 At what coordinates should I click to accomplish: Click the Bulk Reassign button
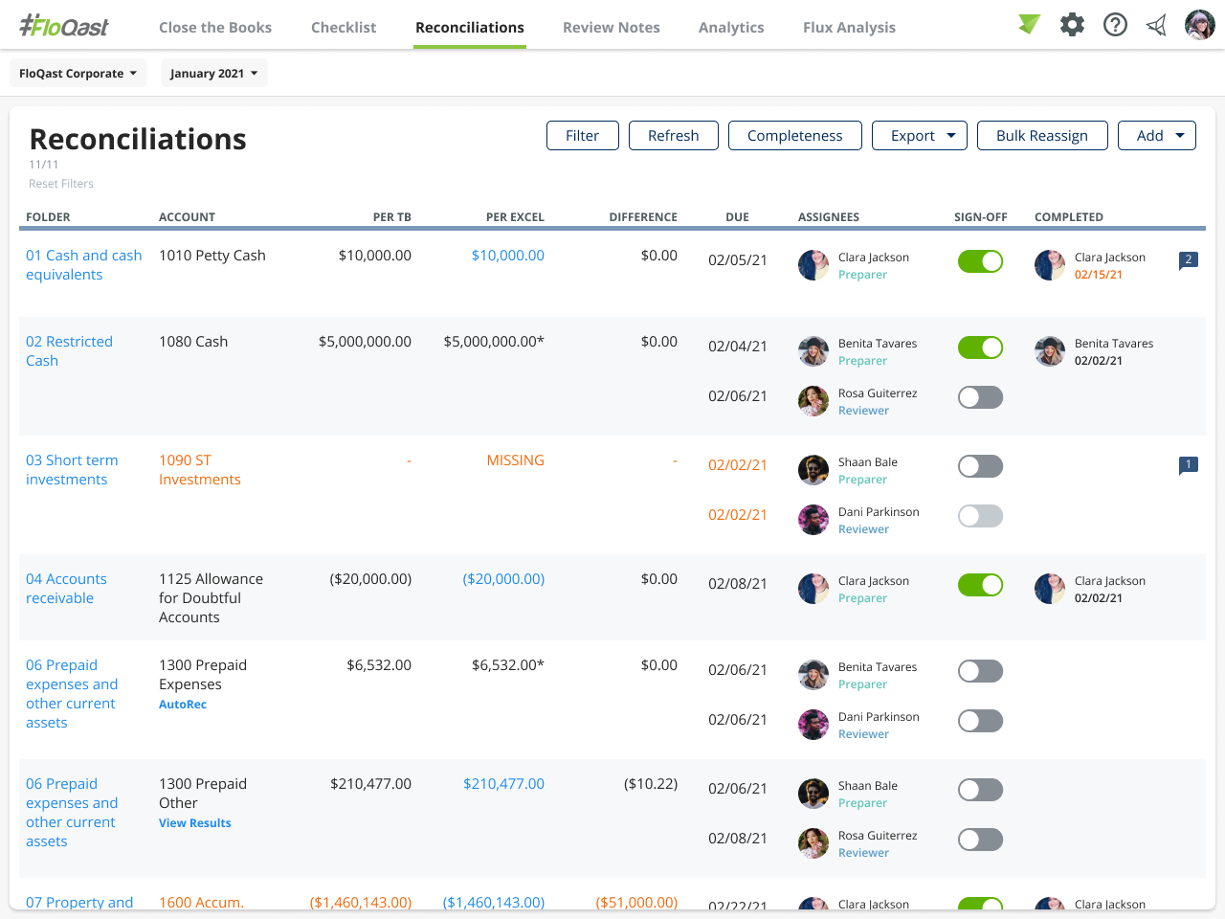point(1042,135)
